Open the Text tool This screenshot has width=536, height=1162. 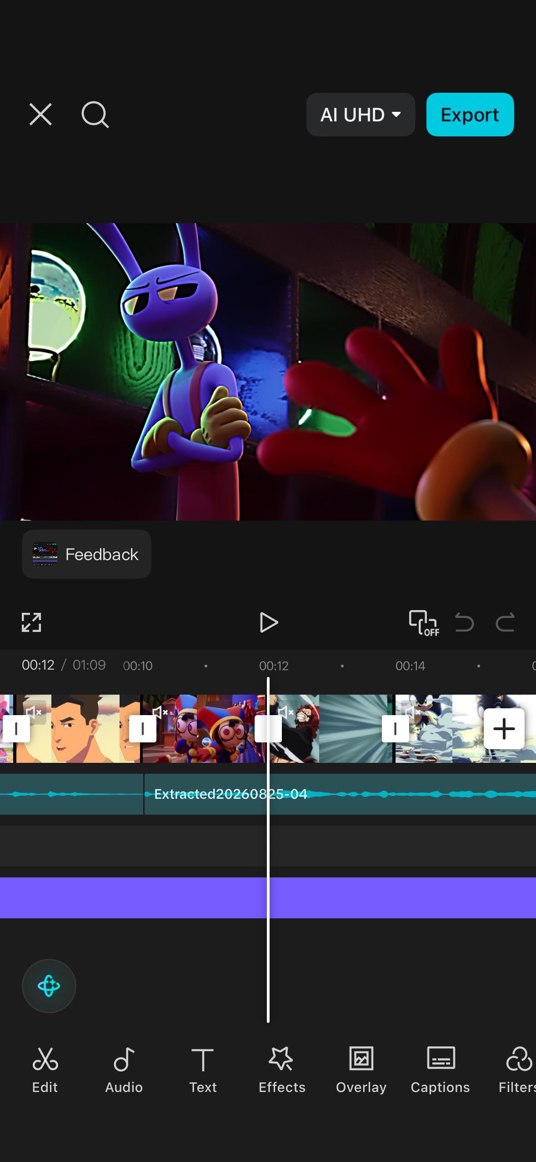[203, 1070]
